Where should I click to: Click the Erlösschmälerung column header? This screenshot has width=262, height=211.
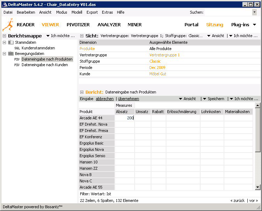pos(183,112)
